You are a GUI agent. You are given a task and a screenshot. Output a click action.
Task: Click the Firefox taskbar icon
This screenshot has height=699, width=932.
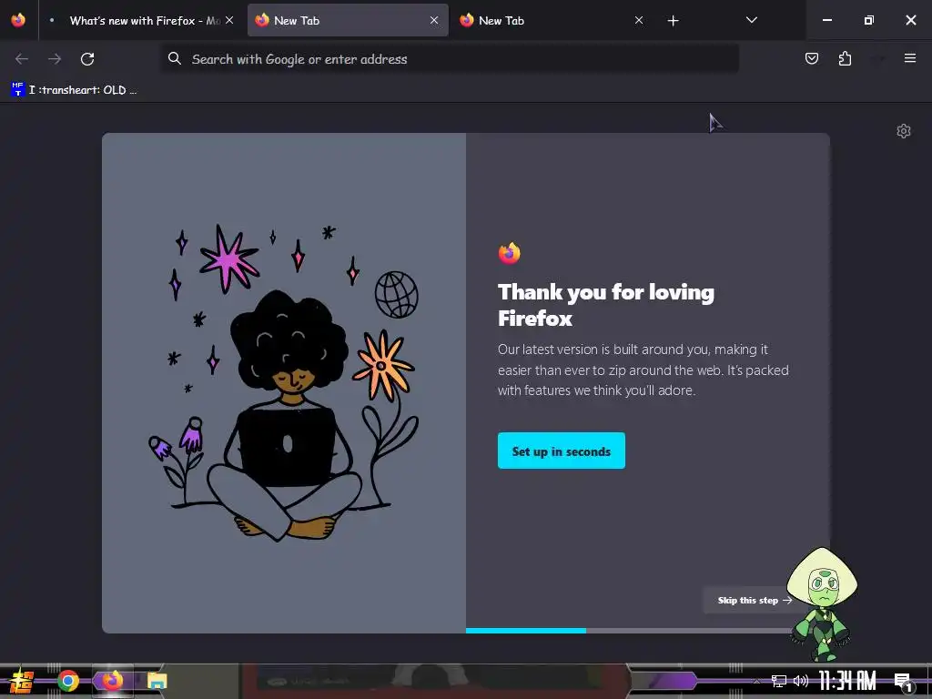pos(112,680)
